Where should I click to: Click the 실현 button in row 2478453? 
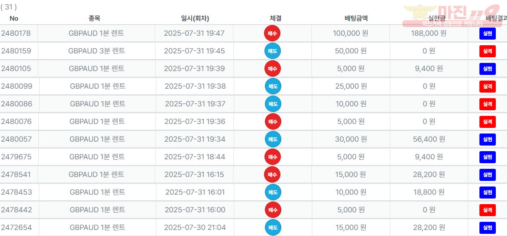tap(487, 193)
